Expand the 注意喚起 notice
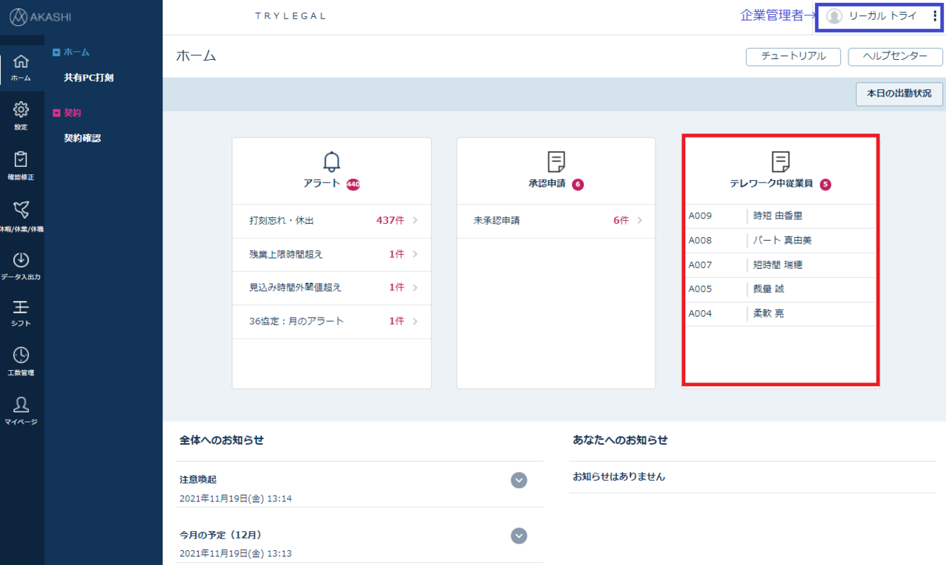The height and width of the screenshot is (565, 946). [520, 481]
